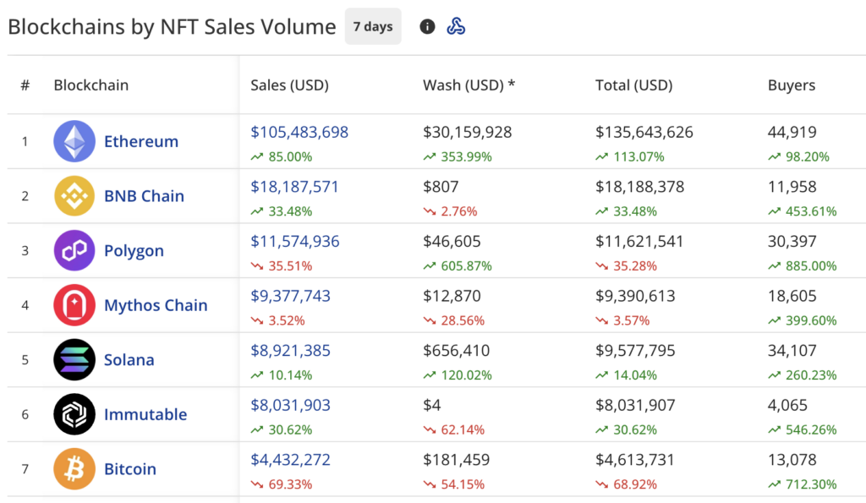Sort by the Wash (USD) column header

tap(469, 85)
